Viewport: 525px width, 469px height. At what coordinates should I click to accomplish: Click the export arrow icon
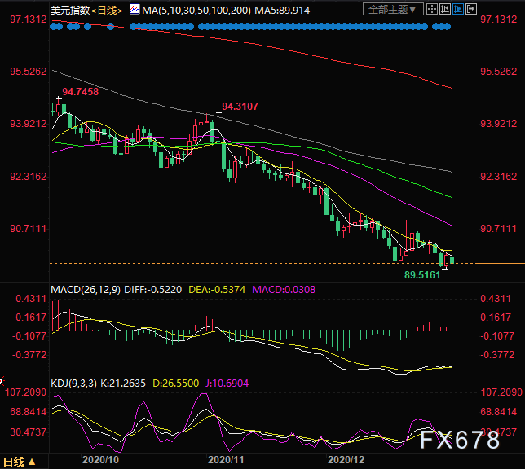click(471, 10)
